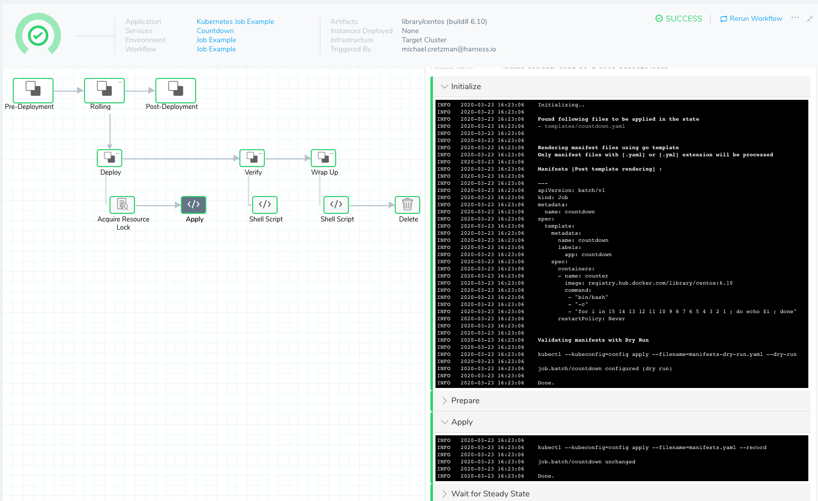This screenshot has height=501, width=818.
Task: Click the 'Initializing..' log line
Action: pyautogui.click(x=561, y=105)
